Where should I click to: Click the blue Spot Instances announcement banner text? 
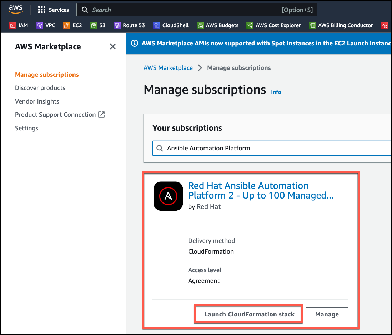(266, 43)
